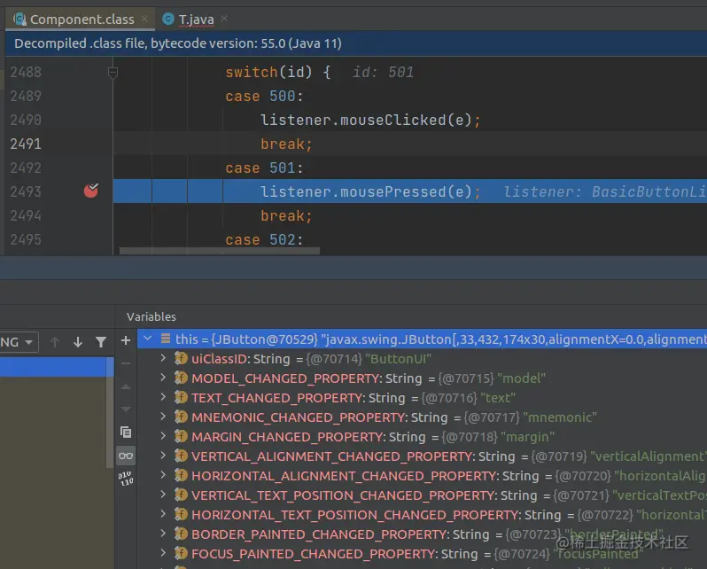Click the field icon beside VERTICAL_ALIGNMENT_CHANGED_PROPERTY
Viewport: 707px width, 569px height.
[x=181, y=456]
